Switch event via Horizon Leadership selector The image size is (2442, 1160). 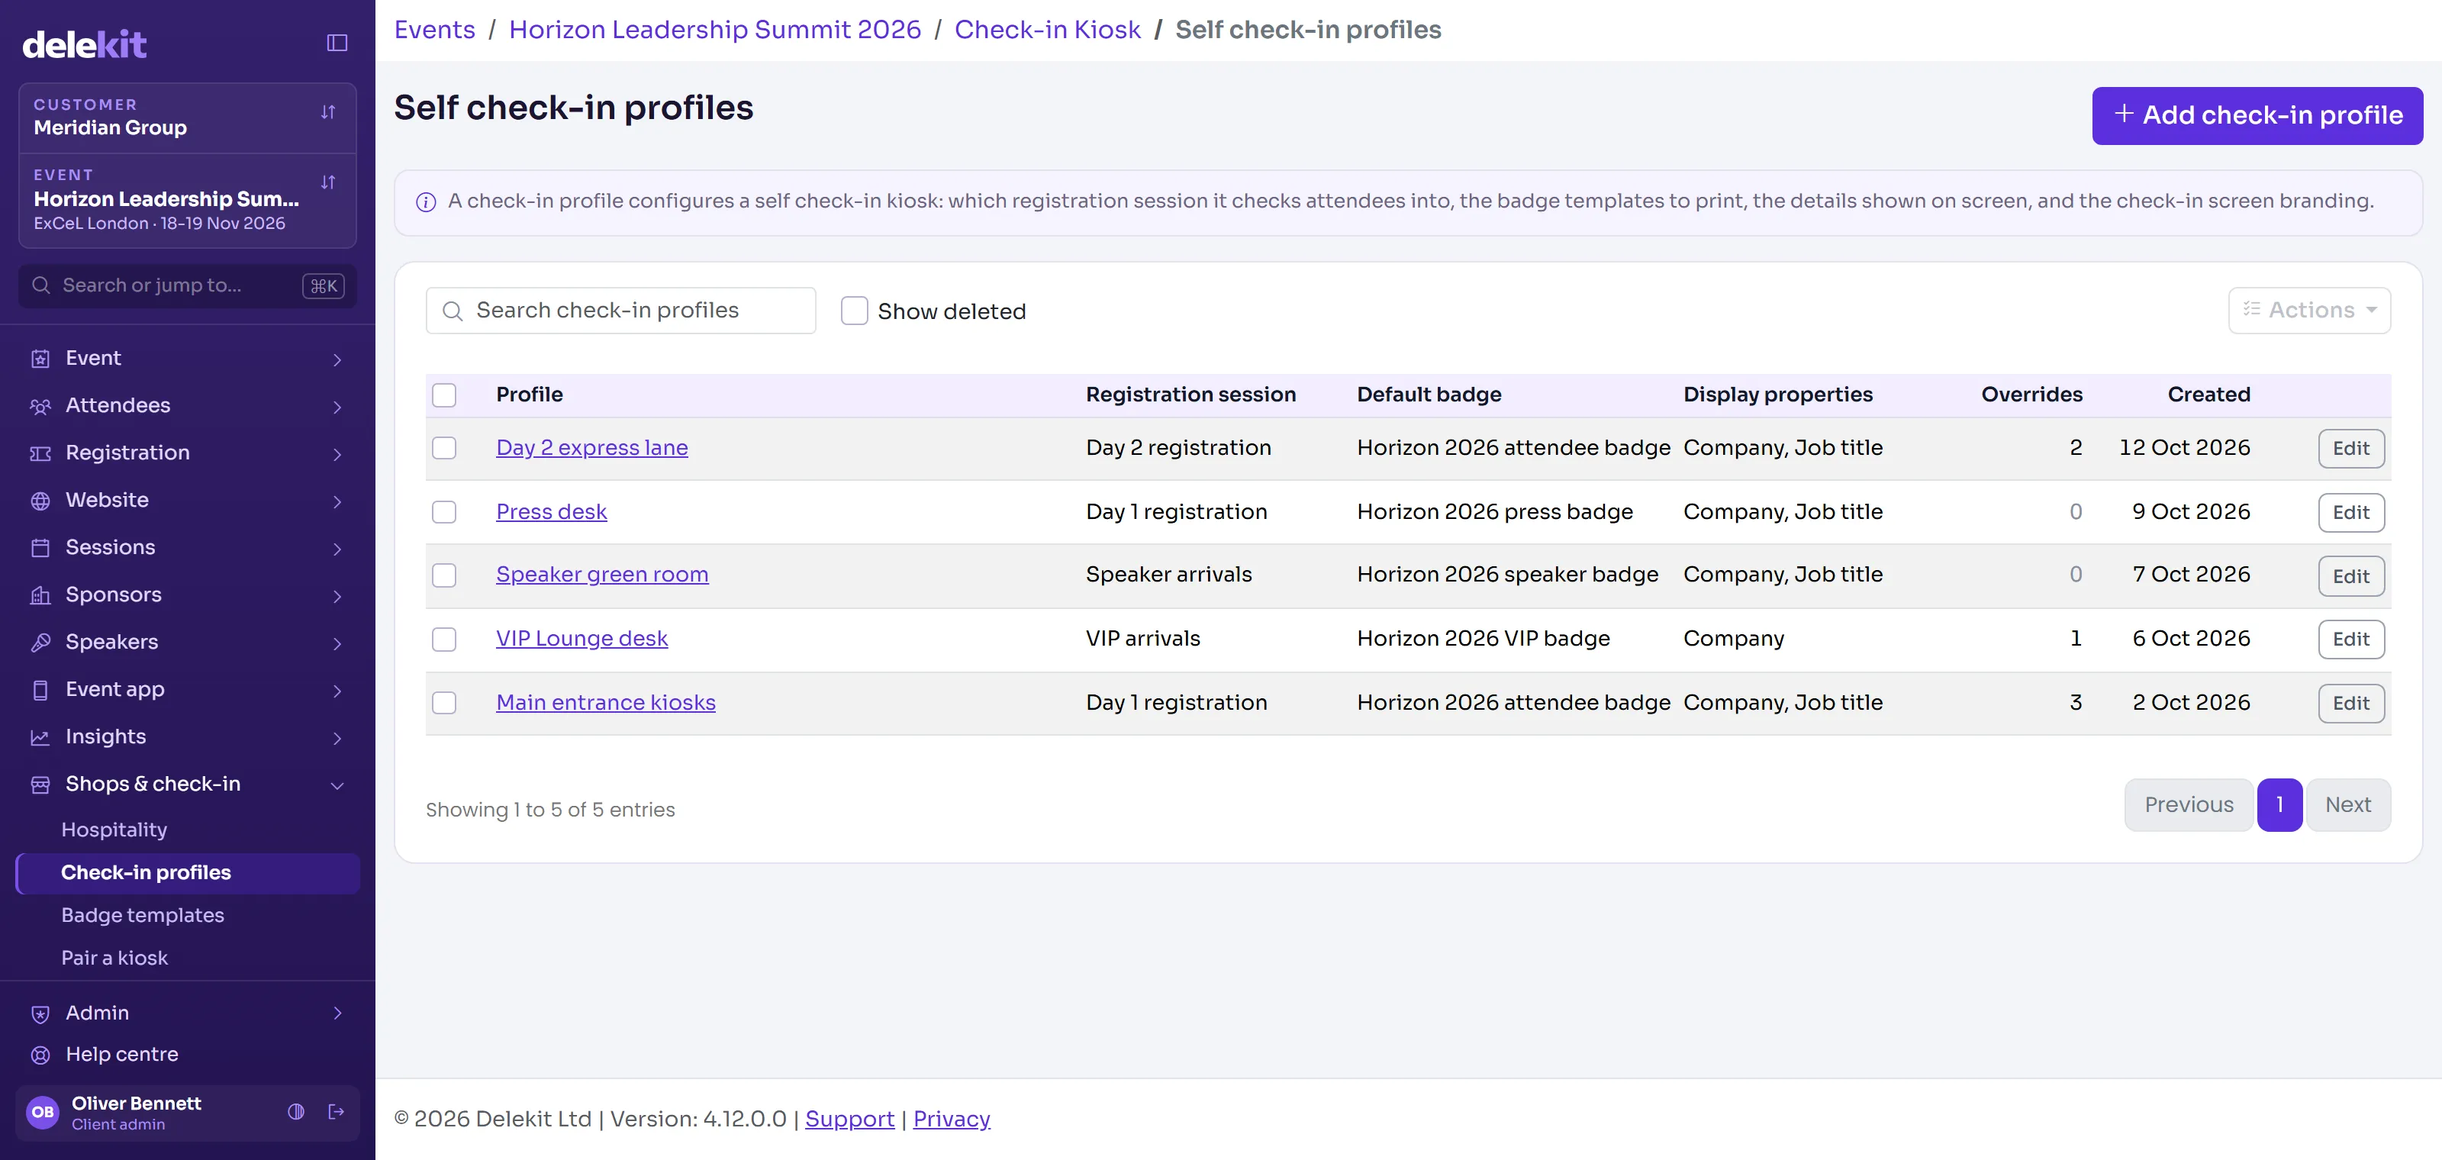tap(187, 200)
